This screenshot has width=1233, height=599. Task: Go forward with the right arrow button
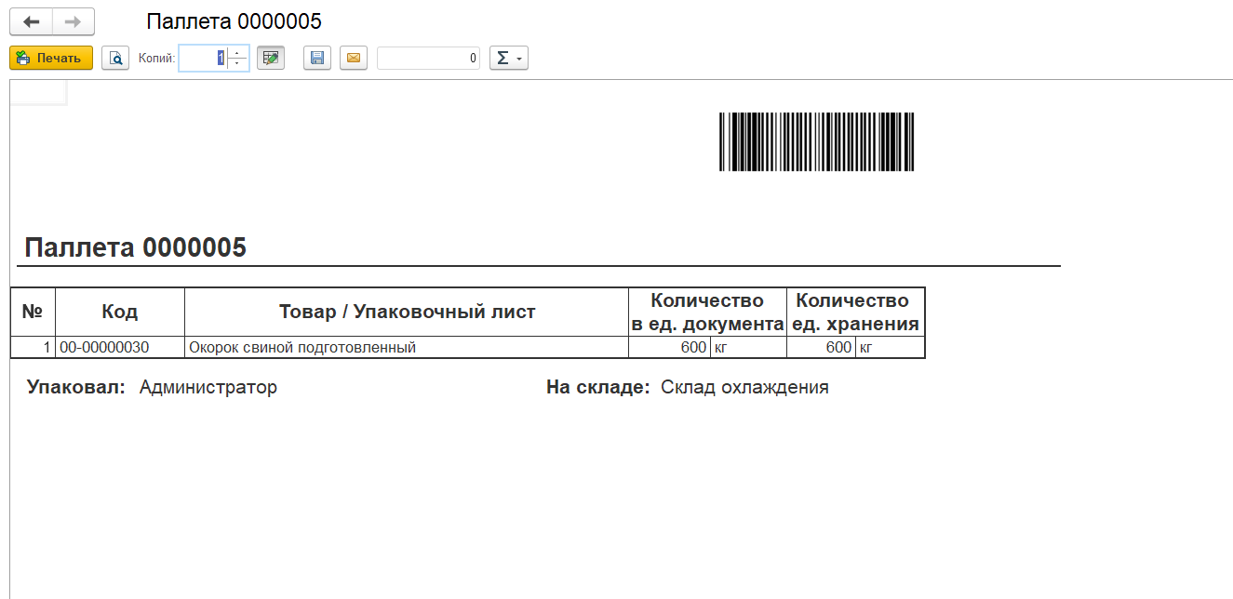[73, 21]
